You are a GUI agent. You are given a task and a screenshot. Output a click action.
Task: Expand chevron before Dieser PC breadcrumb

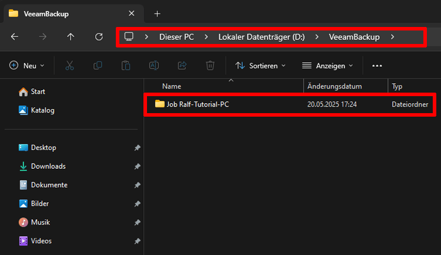146,37
